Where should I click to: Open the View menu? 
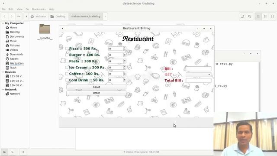pos(19,9)
